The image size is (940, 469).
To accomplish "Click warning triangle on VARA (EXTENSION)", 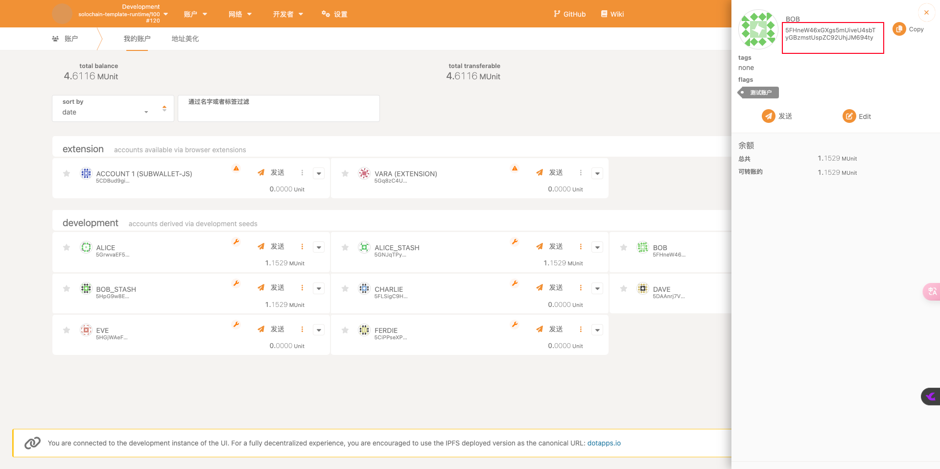I will coord(515,168).
